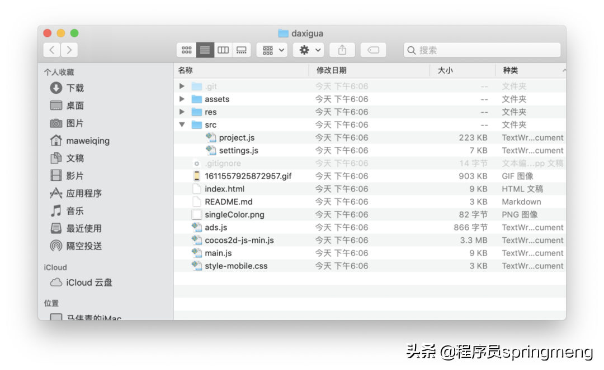604x370 pixels.
Task: Click the 223 KB size of project.js
Action: (473, 137)
